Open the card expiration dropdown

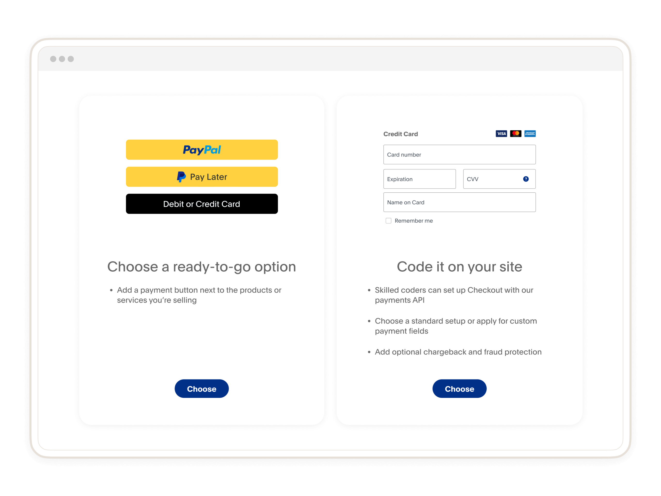point(419,179)
